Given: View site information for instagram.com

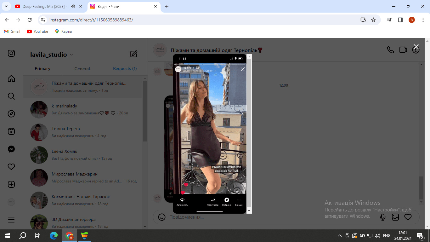Looking at the screenshot, I should point(43,20).
